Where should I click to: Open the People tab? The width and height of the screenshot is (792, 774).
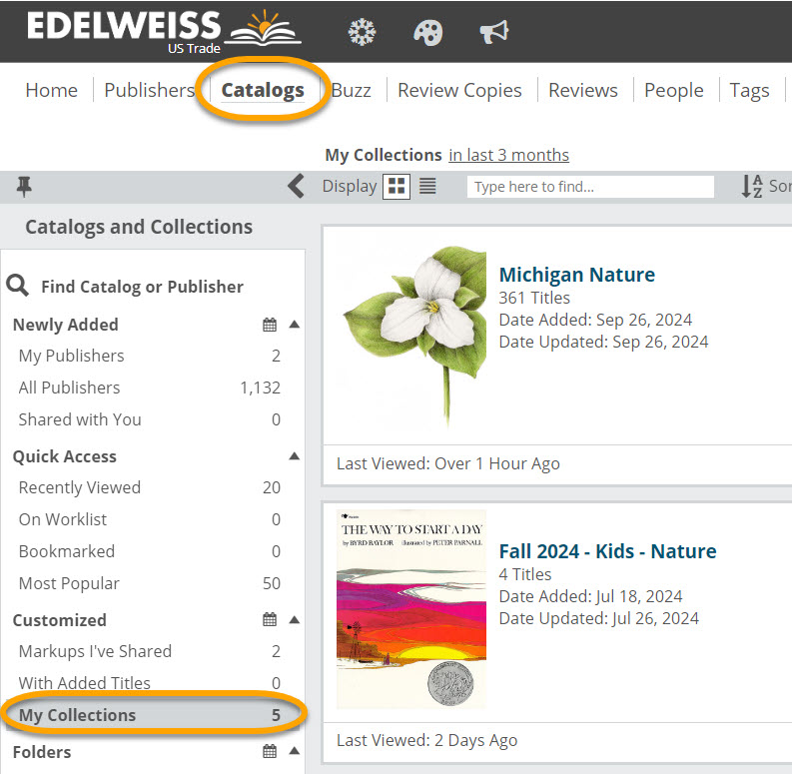point(674,91)
